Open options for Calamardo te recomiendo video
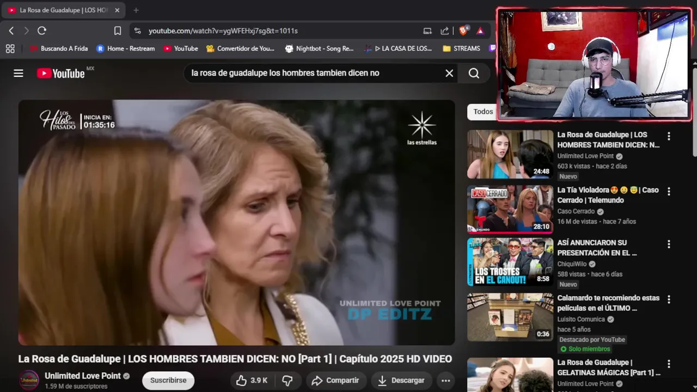The image size is (697, 392). point(669,299)
